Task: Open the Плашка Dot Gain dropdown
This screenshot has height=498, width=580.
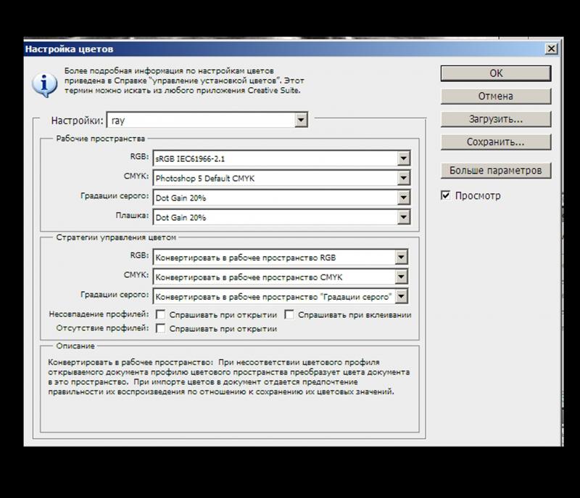Action: point(404,217)
